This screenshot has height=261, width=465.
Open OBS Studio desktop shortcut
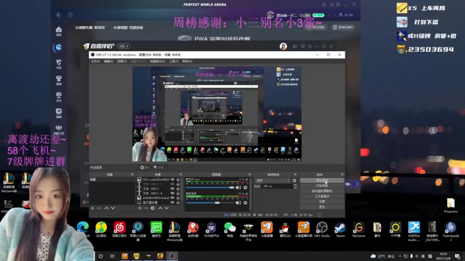click(x=322, y=229)
